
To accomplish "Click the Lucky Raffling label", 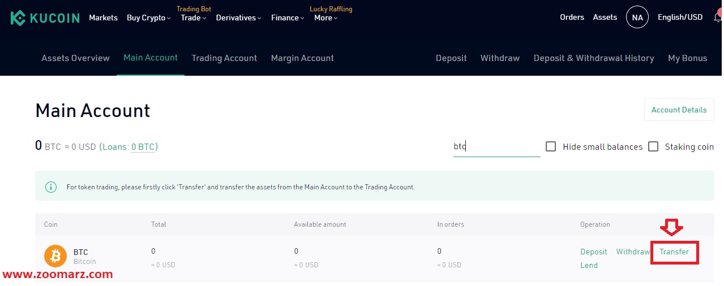I will click(x=331, y=9).
